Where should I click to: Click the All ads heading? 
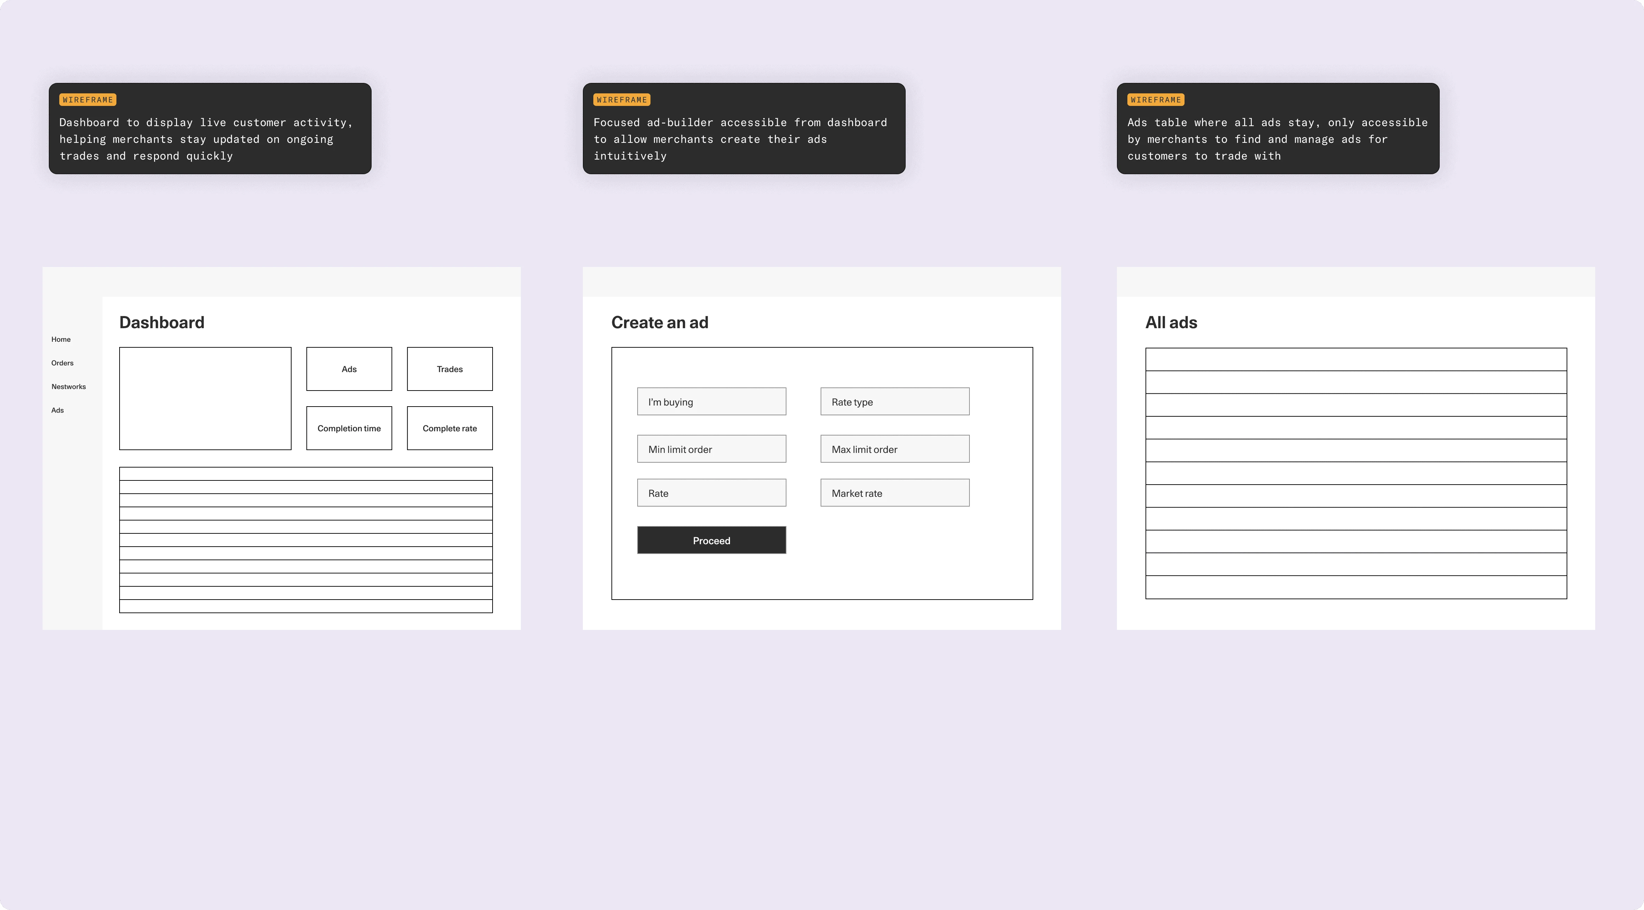pyautogui.click(x=1171, y=323)
